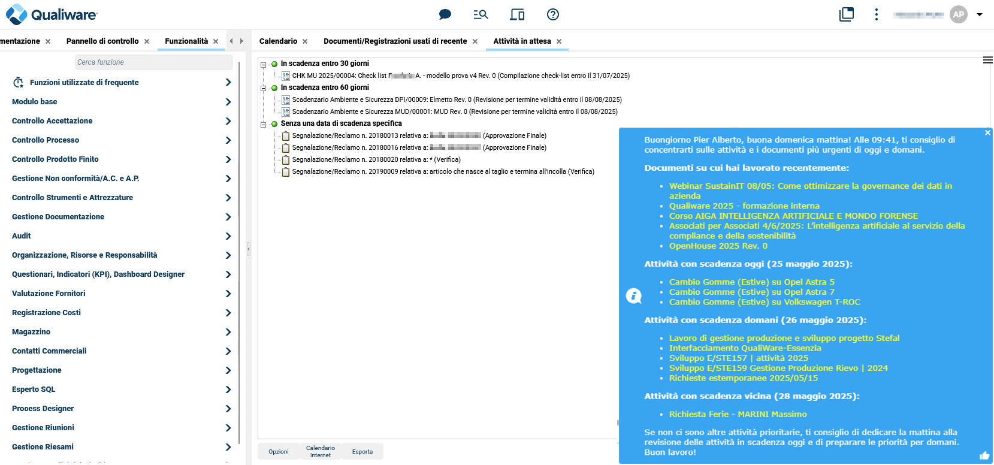Expand Controllo Accettazione
This screenshot has width=994, height=465.
[x=228, y=121]
